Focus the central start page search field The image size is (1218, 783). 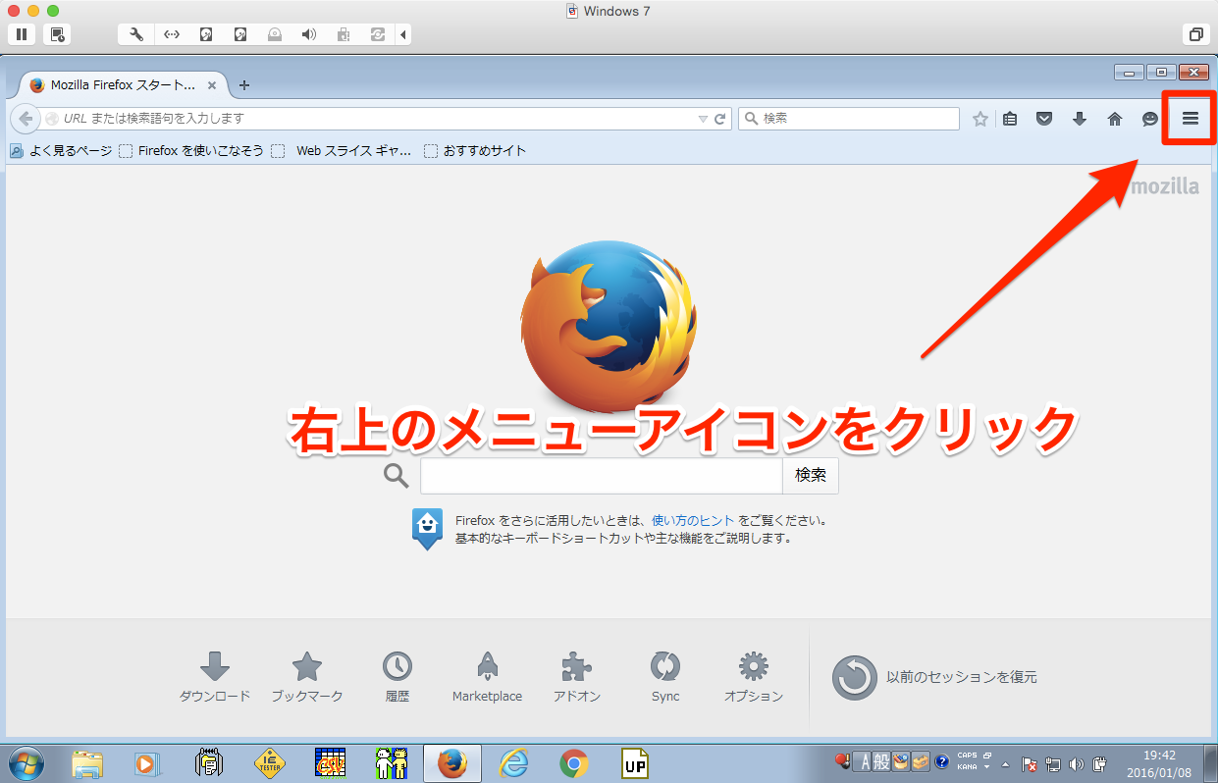pos(602,476)
